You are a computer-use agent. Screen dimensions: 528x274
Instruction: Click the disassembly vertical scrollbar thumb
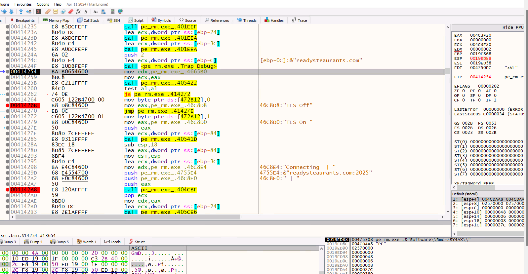(448, 70)
